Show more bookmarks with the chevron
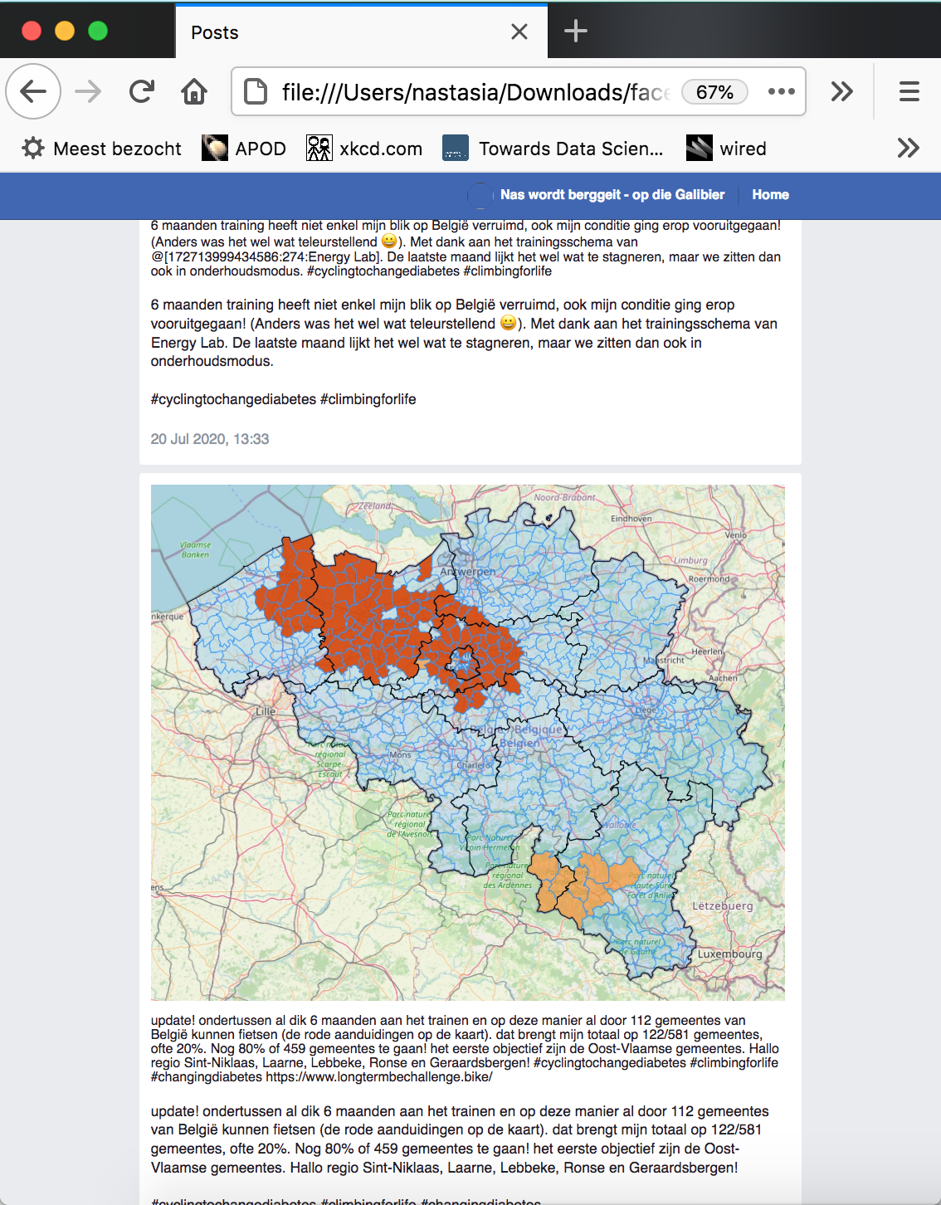The width and height of the screenshot is (941, 1205). (x=908, y=149)
